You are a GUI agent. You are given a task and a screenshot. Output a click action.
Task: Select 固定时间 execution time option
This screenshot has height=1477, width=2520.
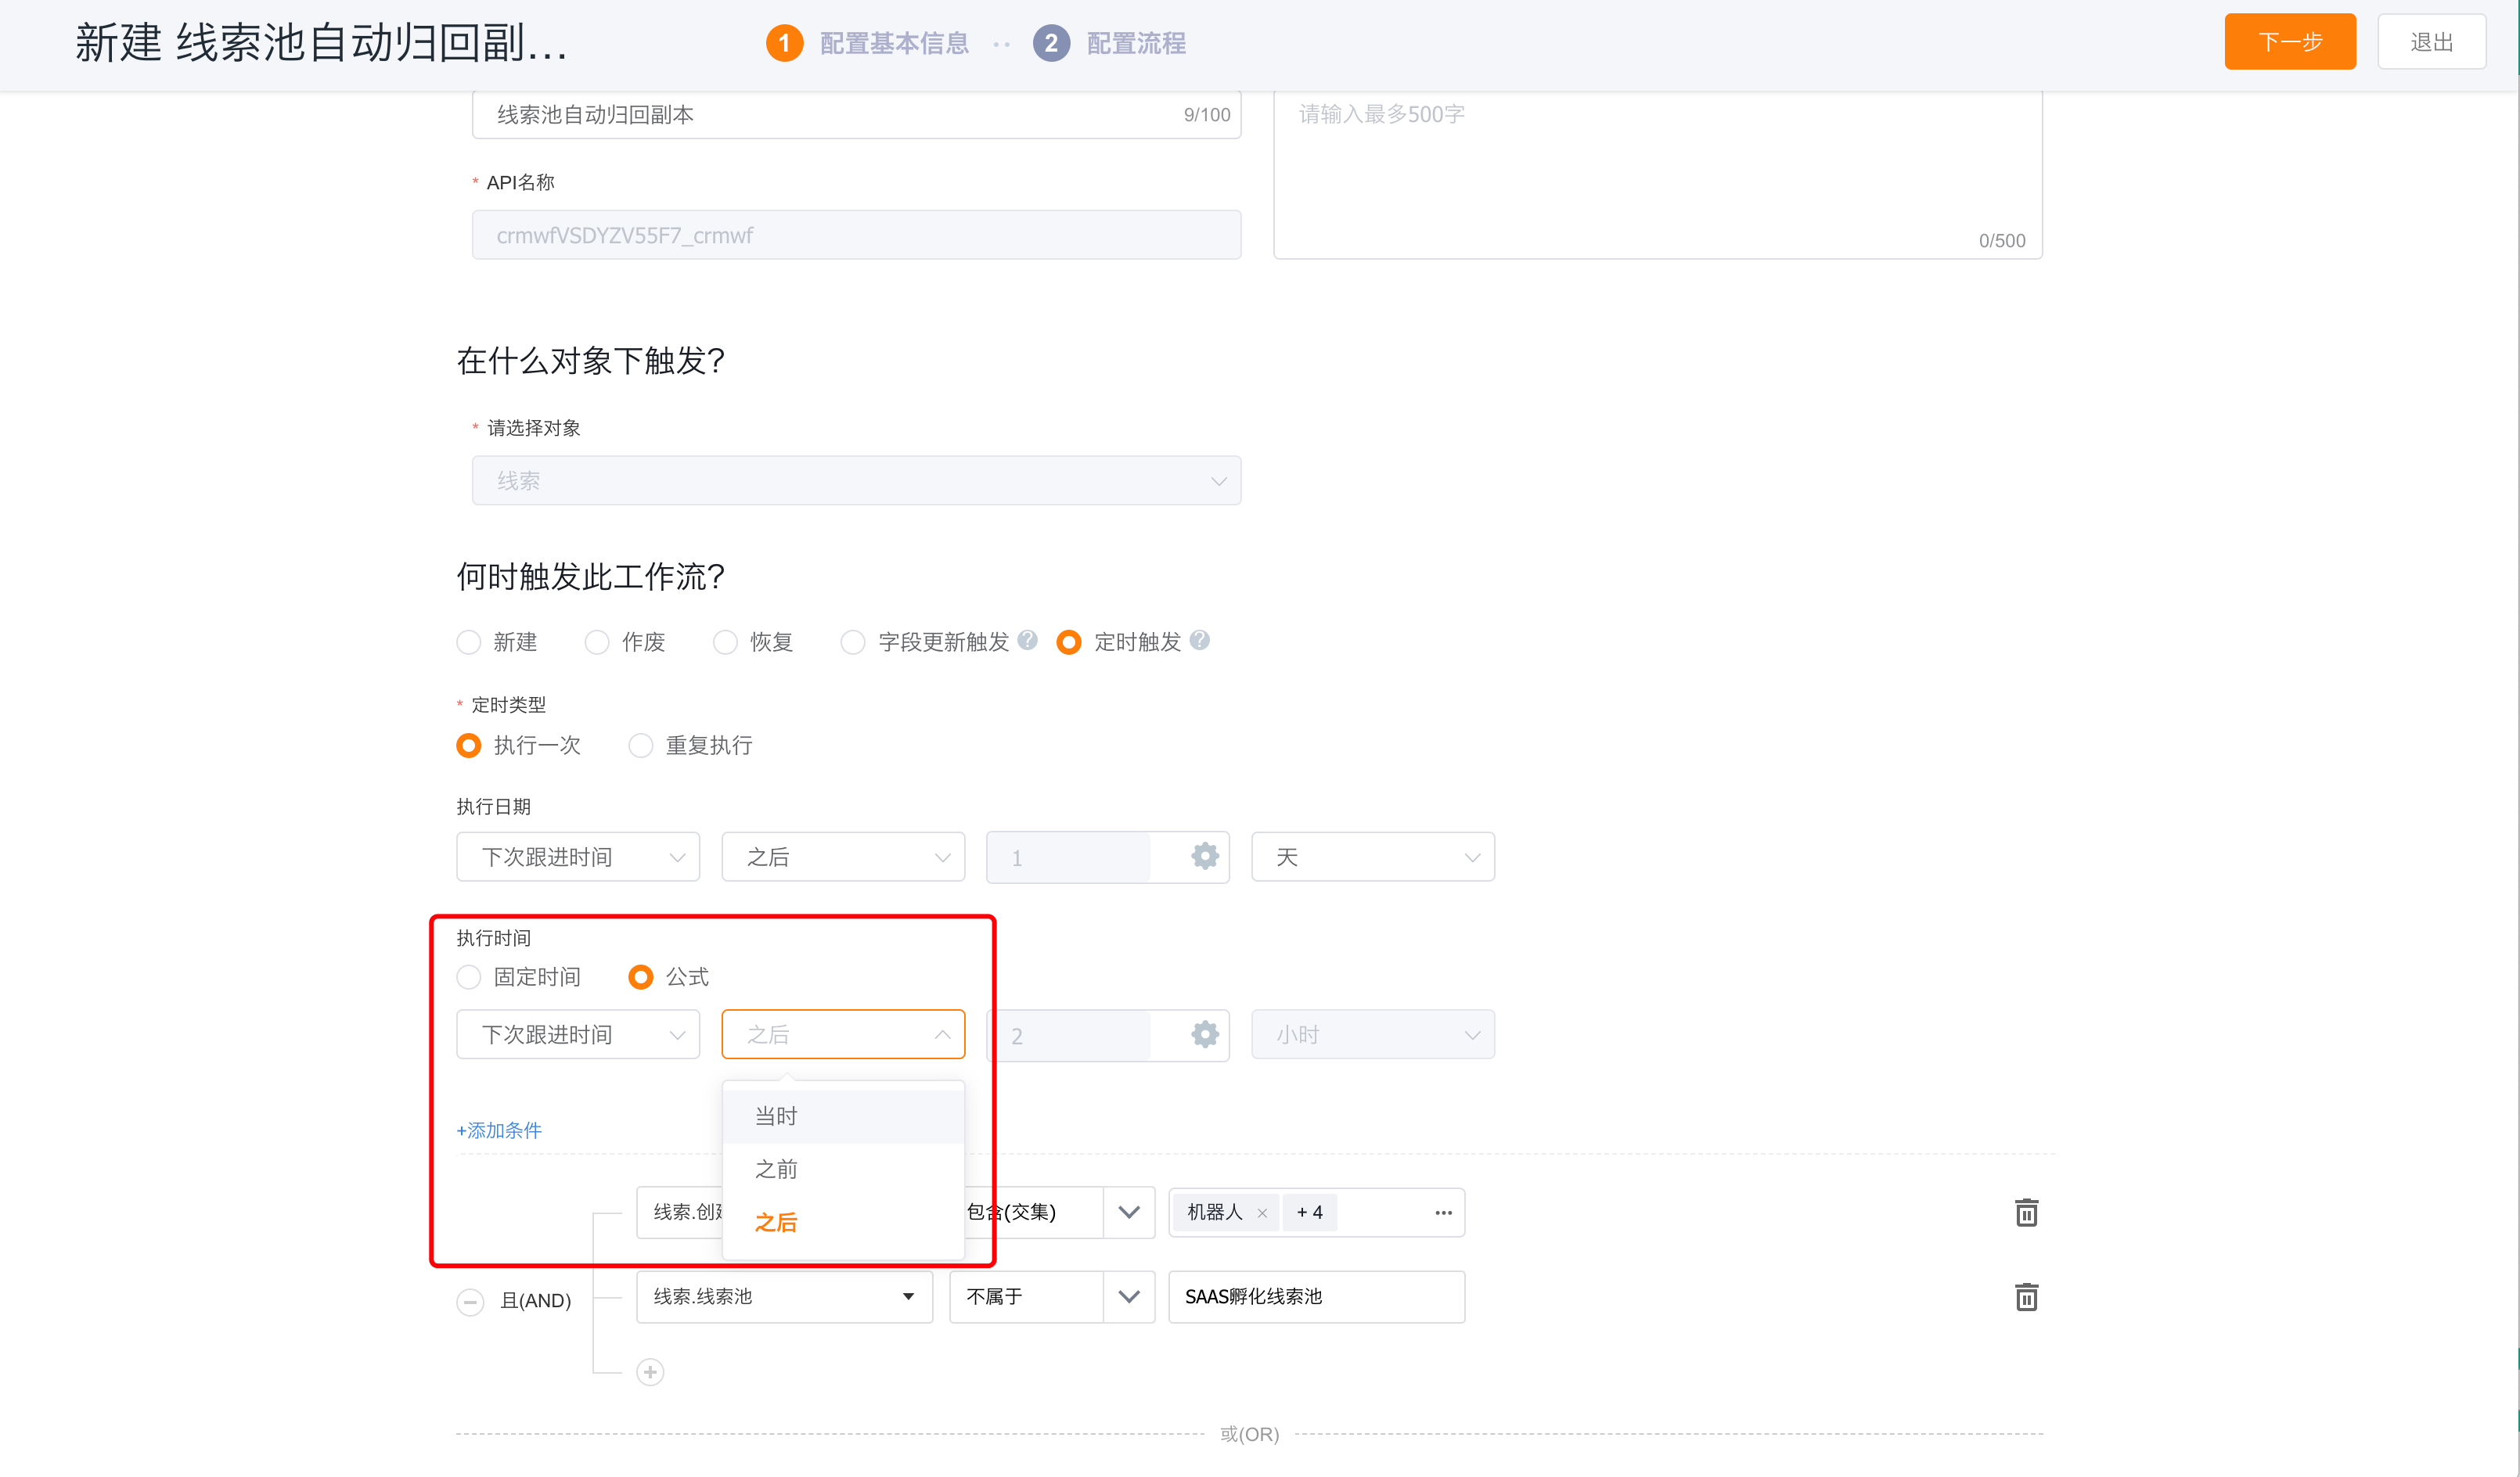[x=469, y=976]
